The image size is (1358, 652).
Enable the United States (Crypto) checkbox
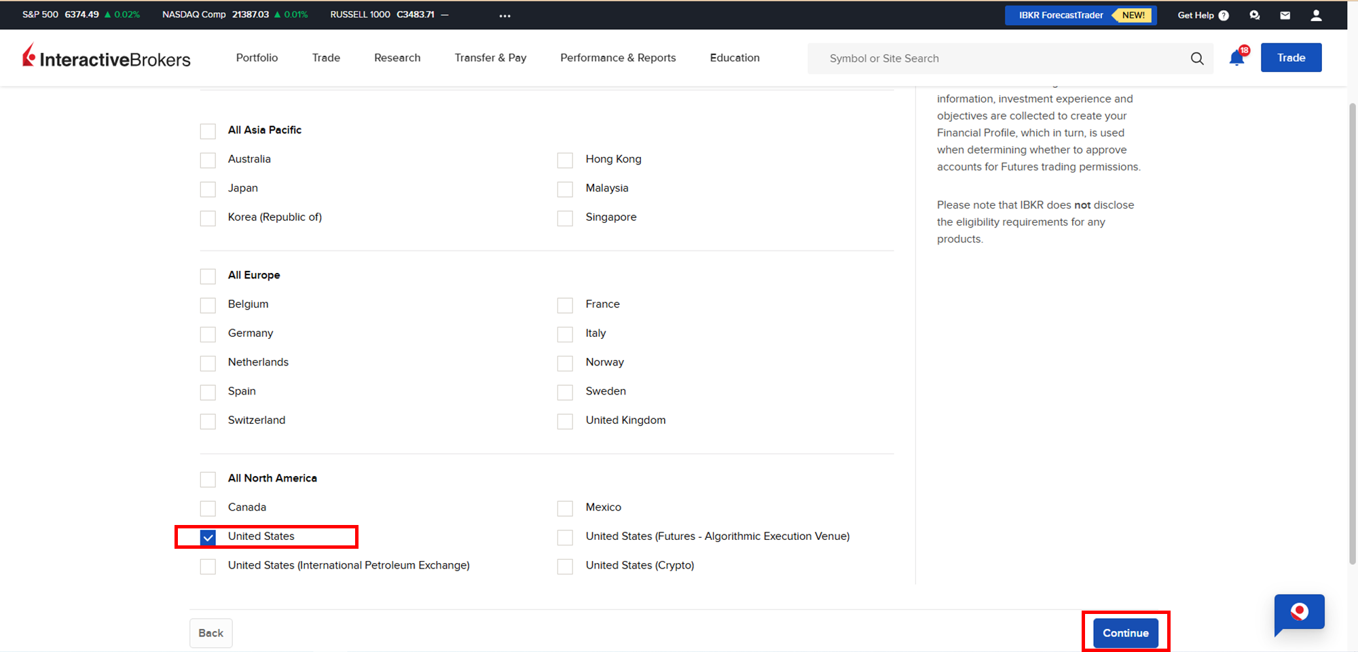point(565,566)
